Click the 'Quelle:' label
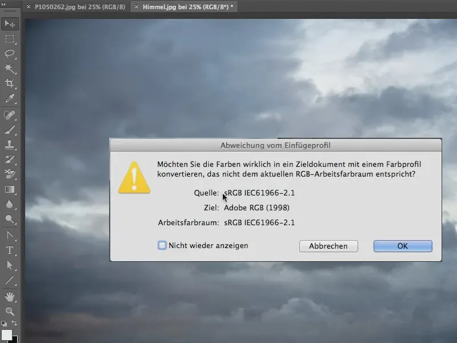Screen dimensions: 457x343 click(206, 193)
